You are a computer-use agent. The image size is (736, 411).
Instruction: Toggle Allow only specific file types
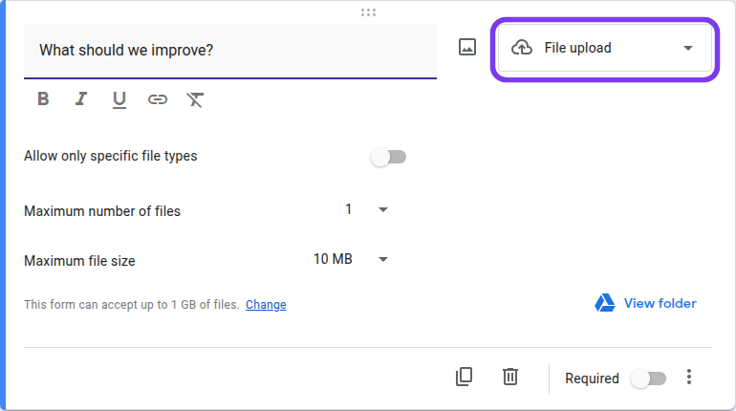coord(388,157)
